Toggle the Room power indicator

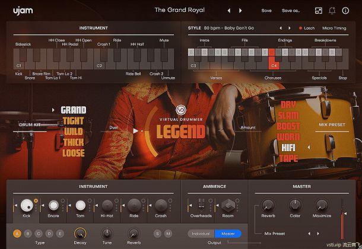point(237,200)
